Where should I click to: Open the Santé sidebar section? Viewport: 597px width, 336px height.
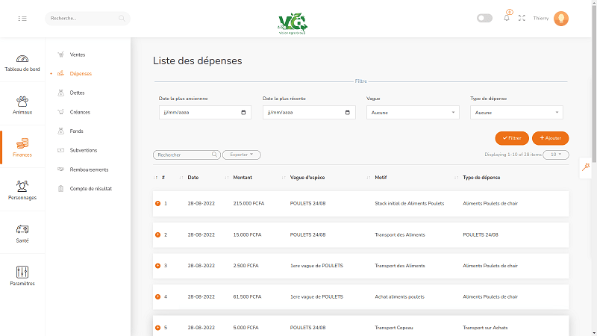22,233
